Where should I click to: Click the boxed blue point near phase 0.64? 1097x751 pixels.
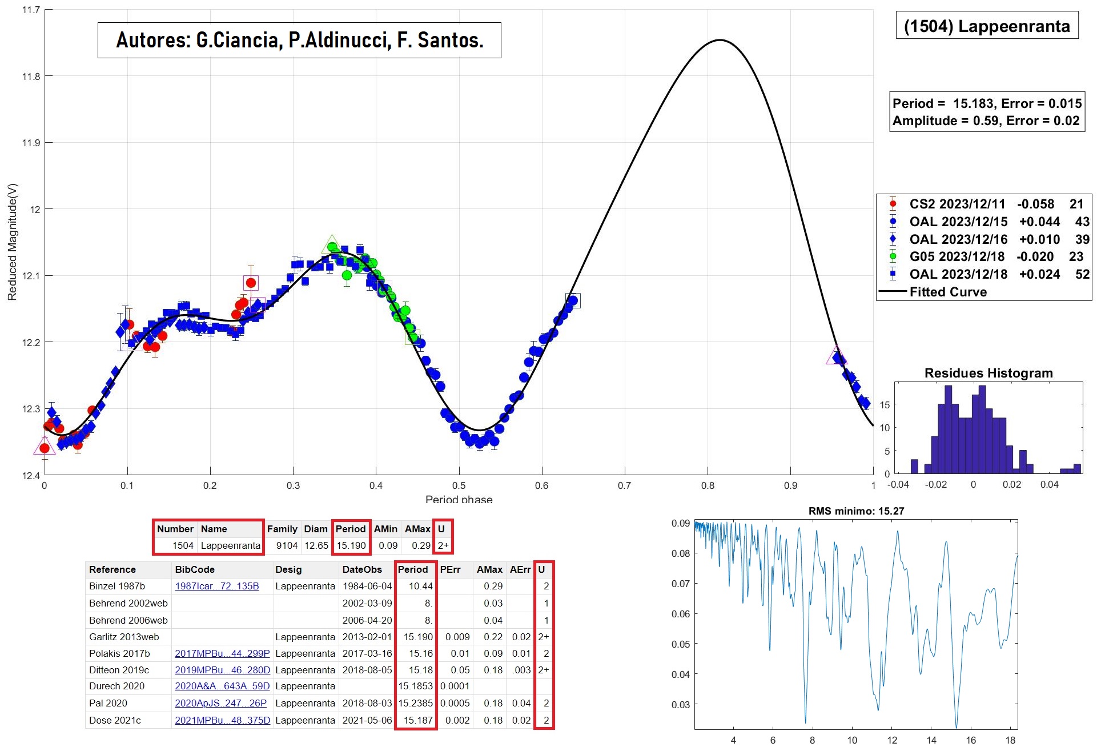pos(573,300)
